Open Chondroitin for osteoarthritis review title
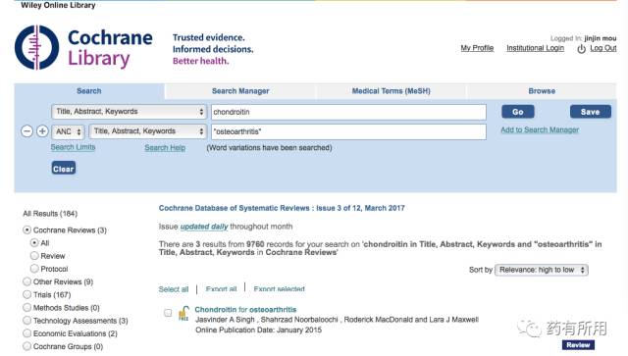The image size is (628, 356). (245, 310)
